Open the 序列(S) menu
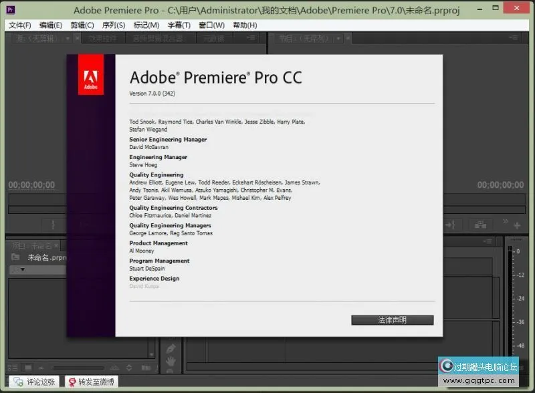This screenshot has height=393, width=535. [x=113, y=25]
